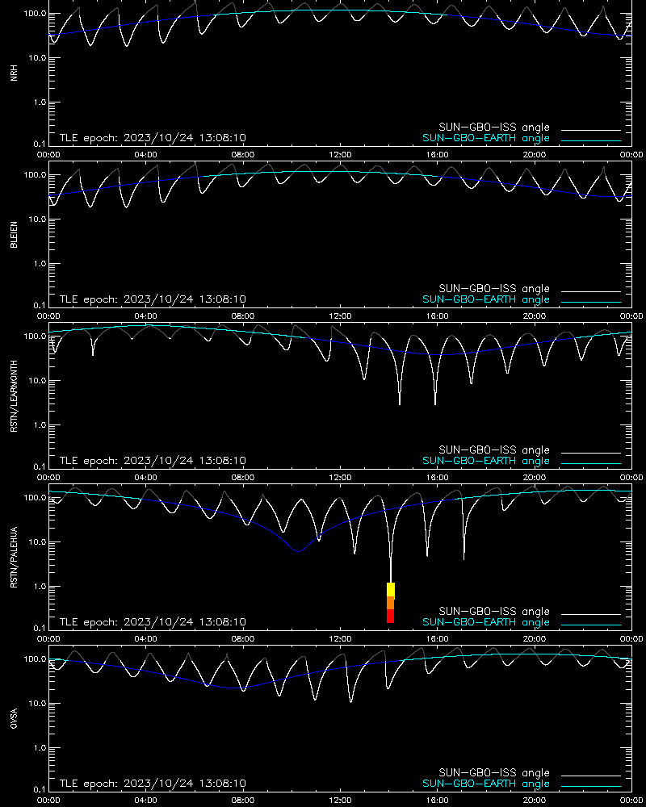This screenshot has width=646, height=807.
Task: Click the 08:00 tick label below the BLEIEN panel
Action: [242, 316]
